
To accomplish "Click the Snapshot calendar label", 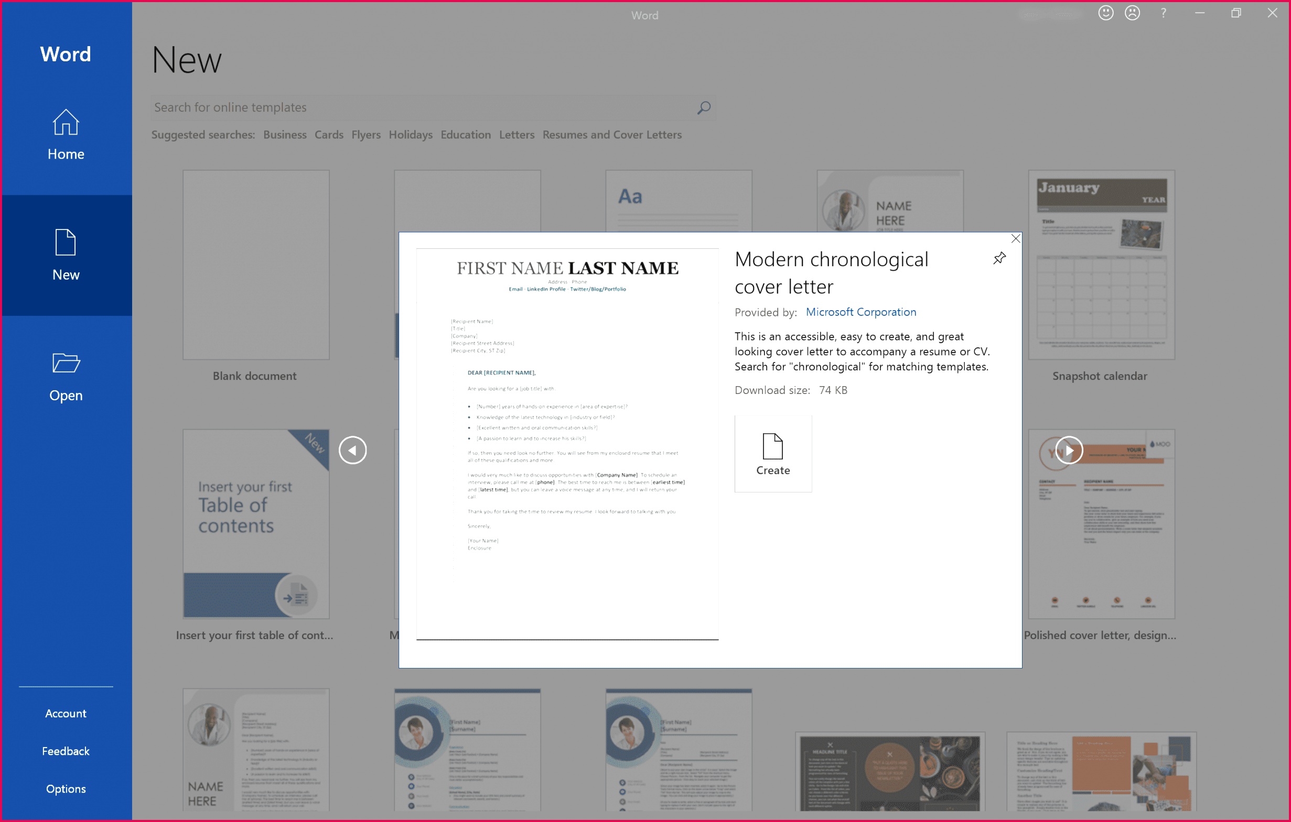I will click(1100, 376).
